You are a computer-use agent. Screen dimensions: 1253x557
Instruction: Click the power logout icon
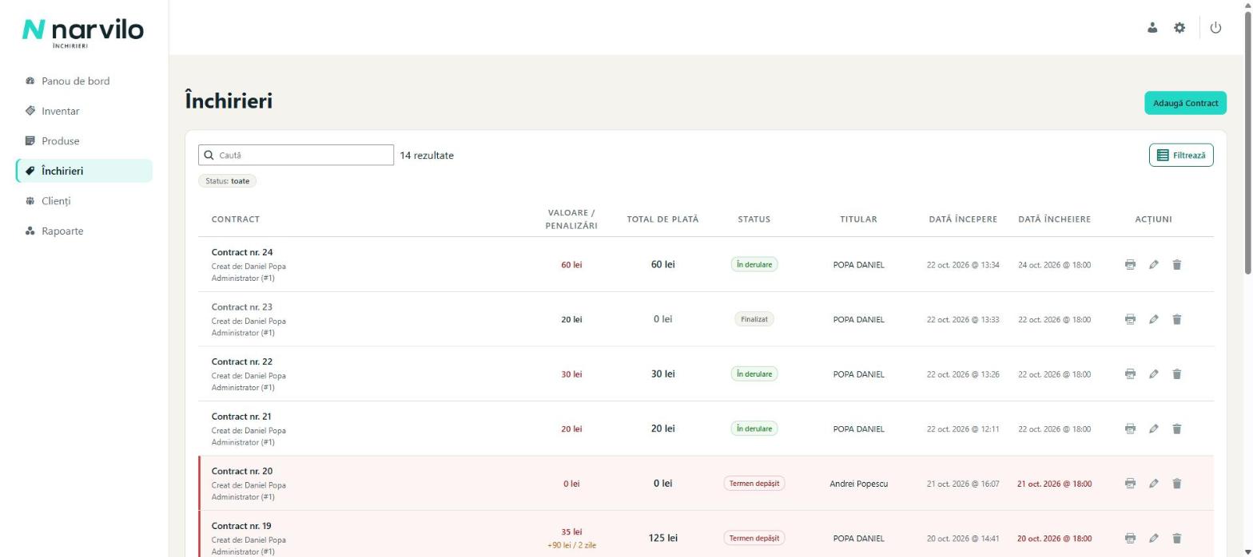pos(1215,28)
